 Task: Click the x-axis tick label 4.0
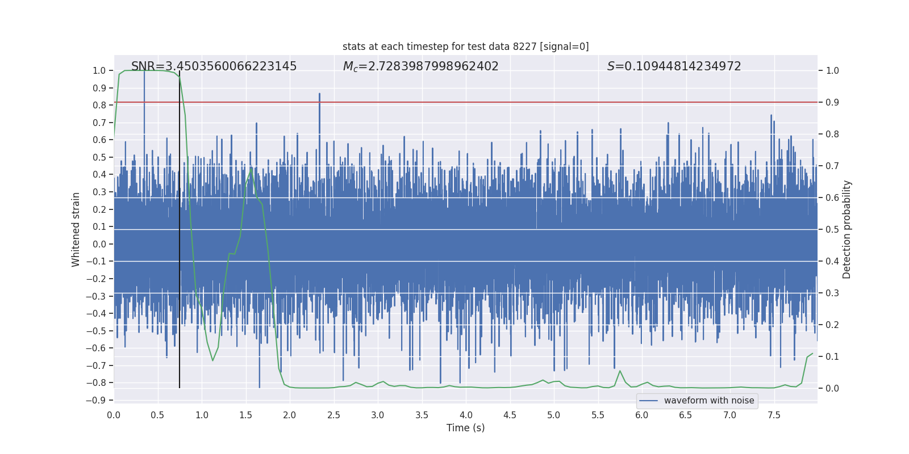click(466, 415)
